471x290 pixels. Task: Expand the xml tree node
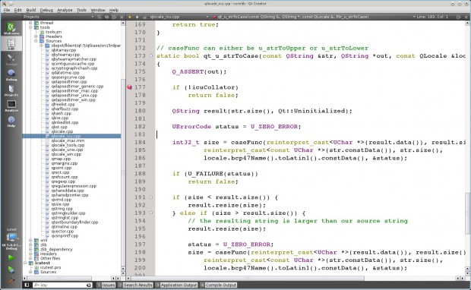(x=30, y=240)
